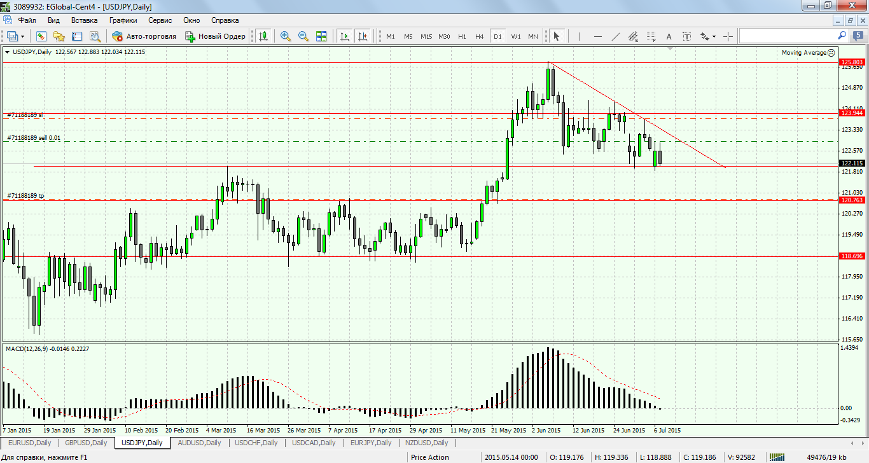The height and width of the screenshot is (463, 869).
Task: Click the Новый Ордер button
Action: point(215,36)
